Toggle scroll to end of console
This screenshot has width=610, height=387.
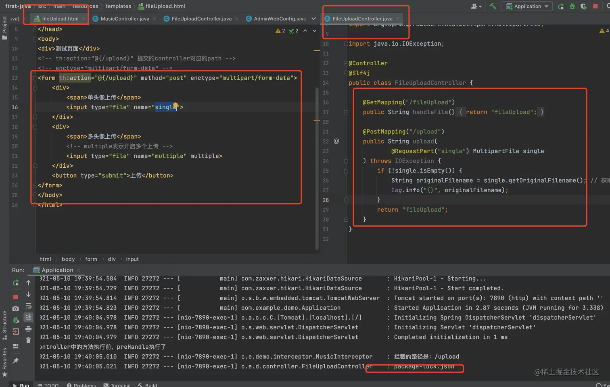point(28,317)
